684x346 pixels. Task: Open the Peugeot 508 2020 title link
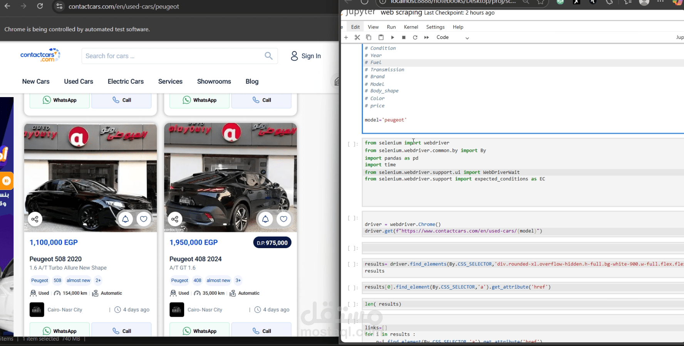[x=55, y=259]
